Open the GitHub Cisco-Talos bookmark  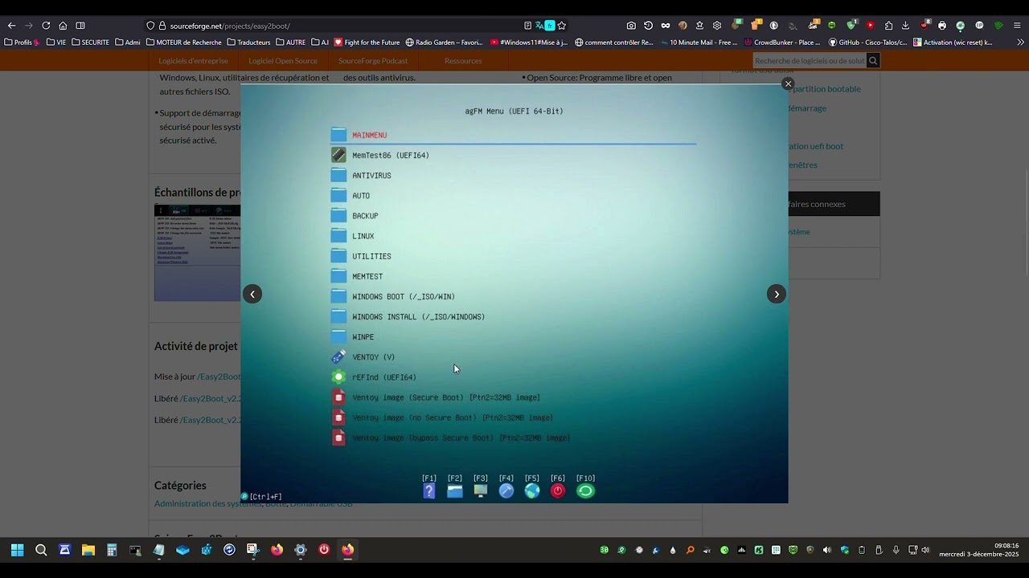(868, 43)
